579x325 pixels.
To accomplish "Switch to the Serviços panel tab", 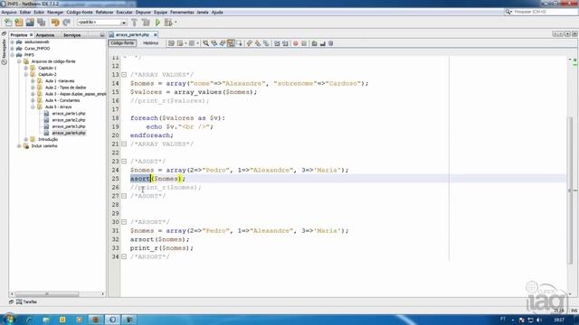I will click(x=72, y=35).
